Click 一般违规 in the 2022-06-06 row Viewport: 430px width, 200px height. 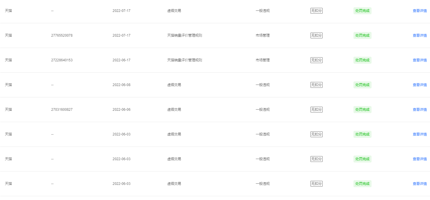pos(262,110)
